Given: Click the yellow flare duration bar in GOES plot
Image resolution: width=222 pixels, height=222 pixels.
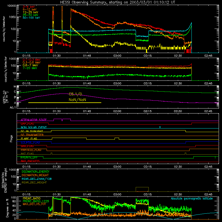Looking at the screenshot, I should pyautogui.click(x=65, y=103).
